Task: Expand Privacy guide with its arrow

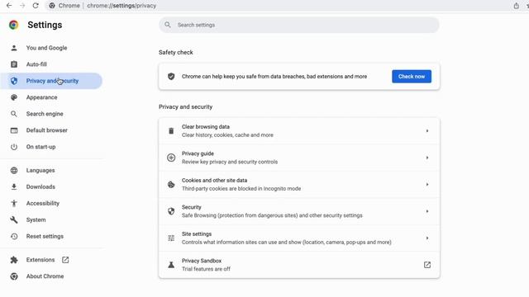Action: (427, 158)
